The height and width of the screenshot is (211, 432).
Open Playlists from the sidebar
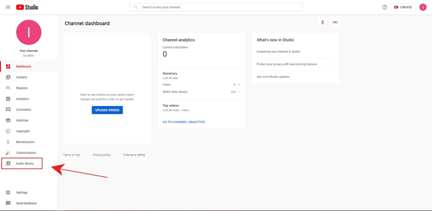click(x=22, y=88)
